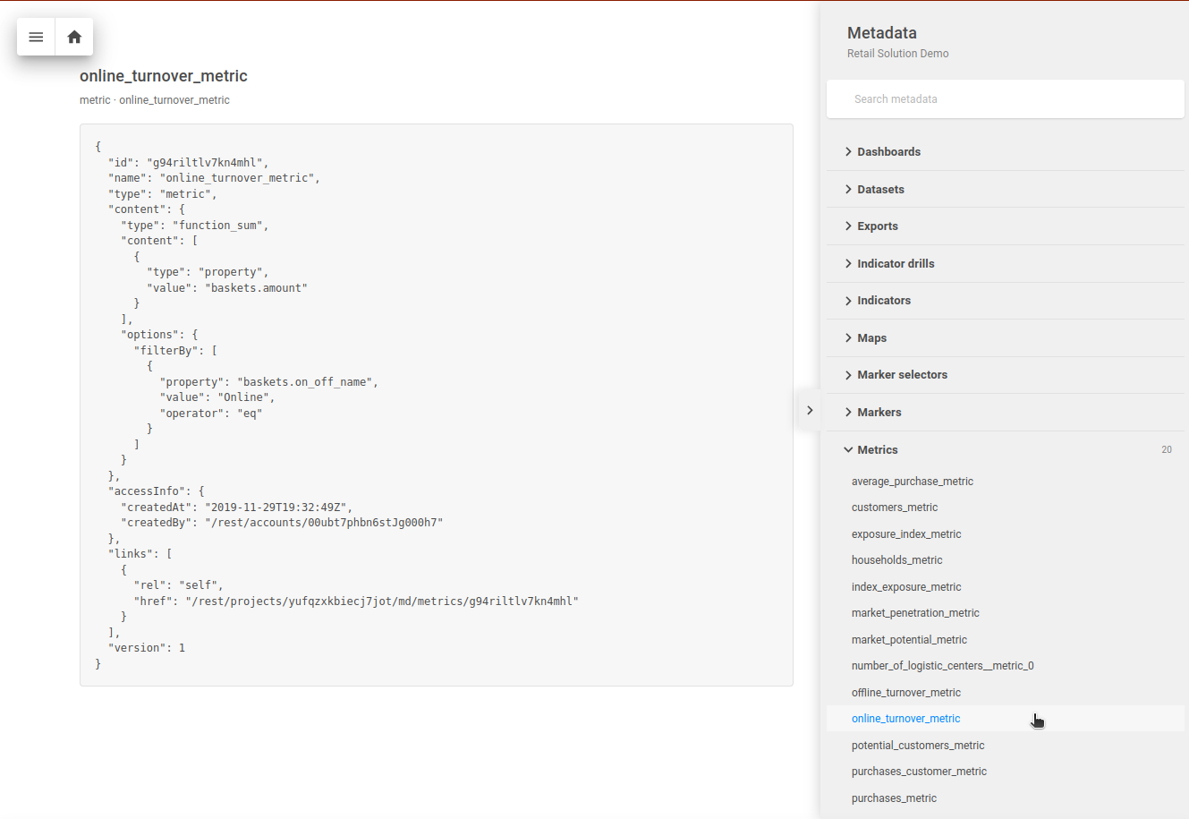
Task: Open the hamburger menu
Action: tap(36, 37)
